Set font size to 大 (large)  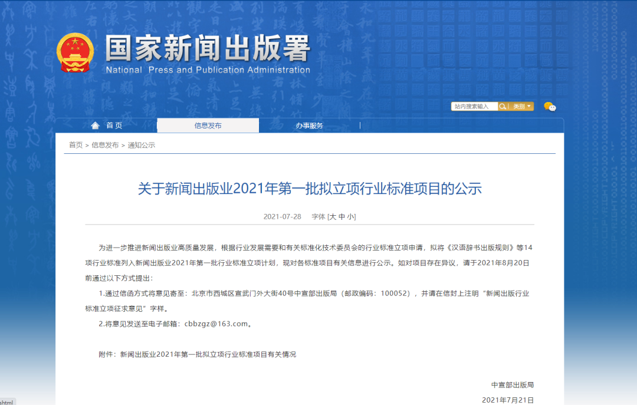point(333,217)
